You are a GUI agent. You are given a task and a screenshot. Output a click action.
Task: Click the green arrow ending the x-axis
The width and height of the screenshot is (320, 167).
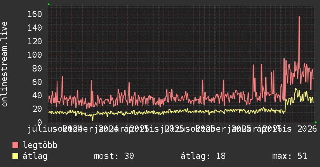click(x=316, y=122)
